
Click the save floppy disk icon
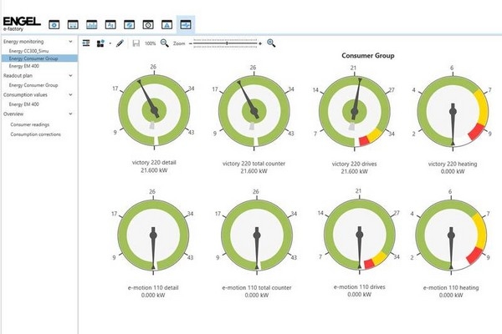(x=136, y=43)
